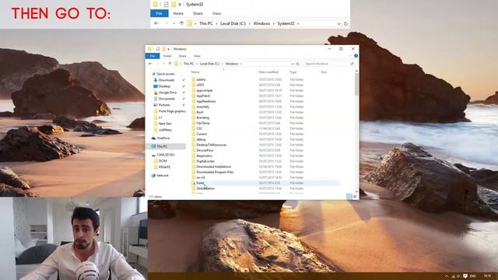Open address history dropdown in Windows explorer
The image size is (498, 280).
[293, 64]
